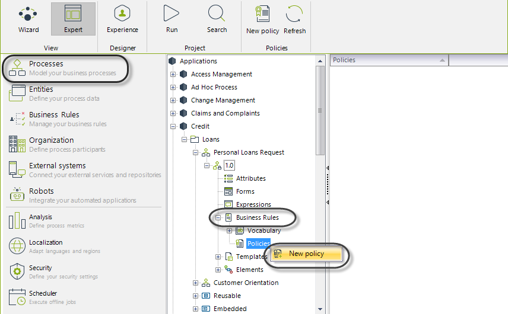Select the Elements node
Image resolution: width=508 pixels, height=314 pixels.
249,270
